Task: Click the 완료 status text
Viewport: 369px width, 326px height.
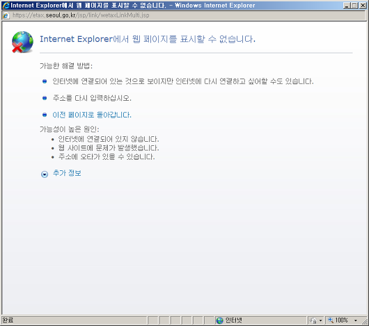Action: click(x=8, y=320)
